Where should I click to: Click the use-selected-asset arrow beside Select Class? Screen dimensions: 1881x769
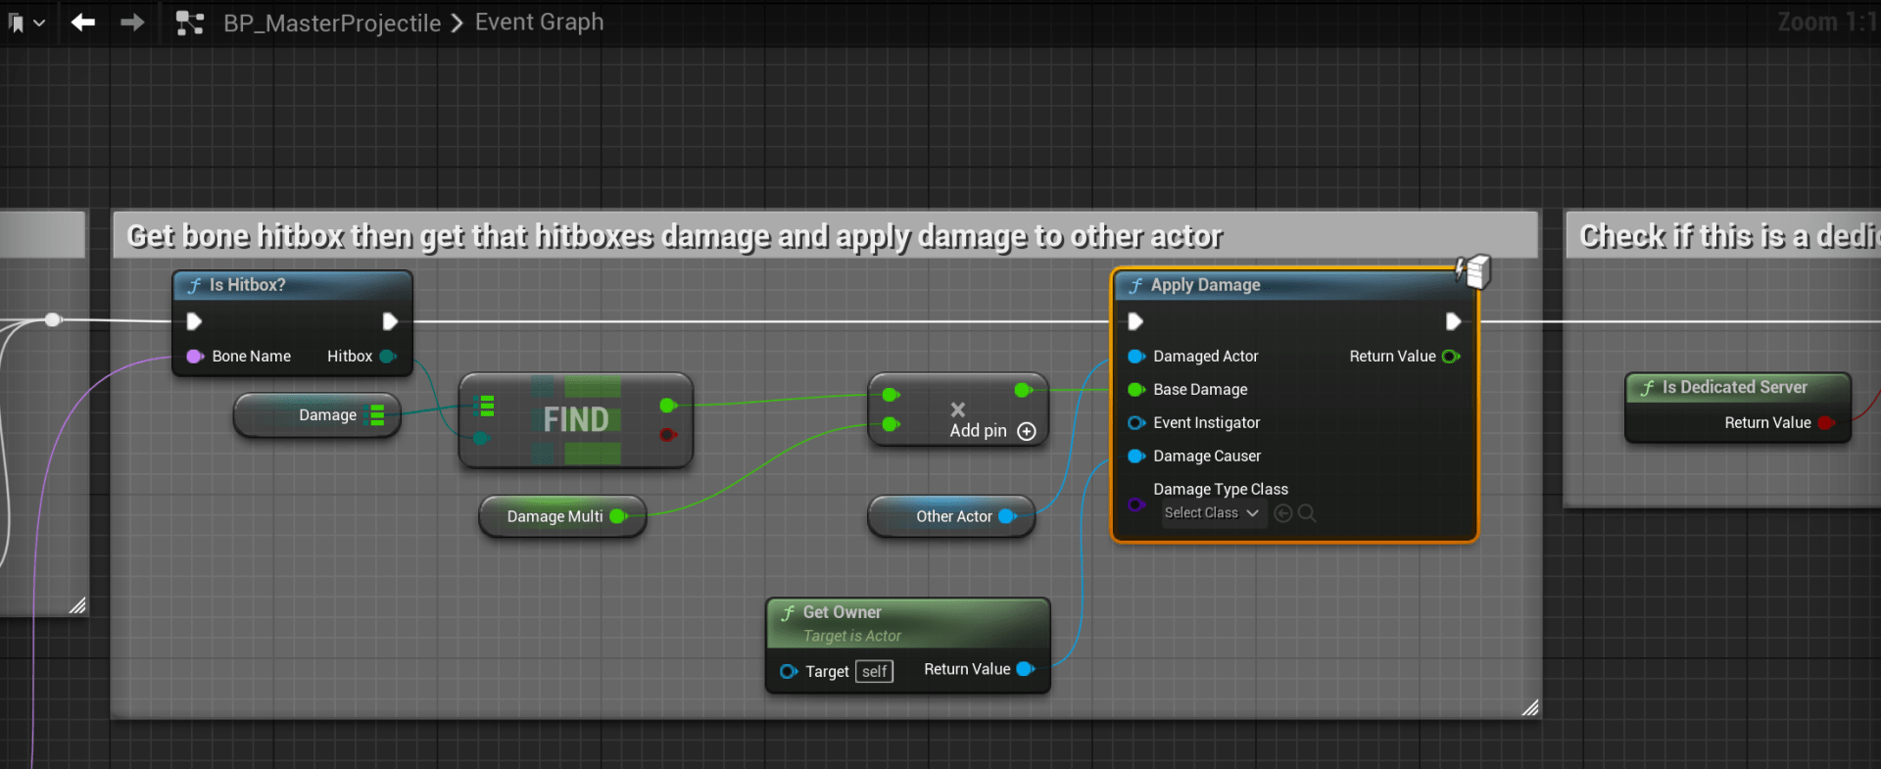coord(1282,513)
